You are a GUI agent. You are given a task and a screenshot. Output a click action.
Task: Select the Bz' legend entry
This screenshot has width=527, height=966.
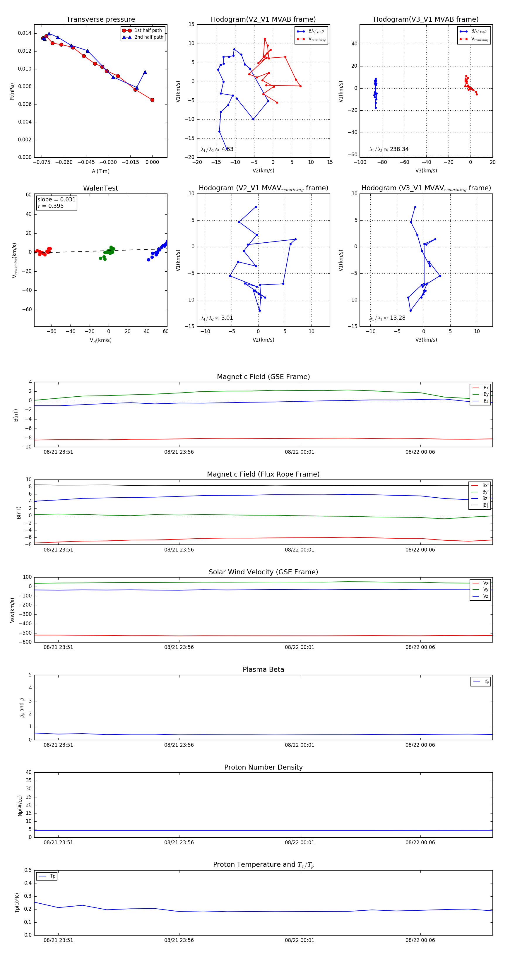[480, 499]
